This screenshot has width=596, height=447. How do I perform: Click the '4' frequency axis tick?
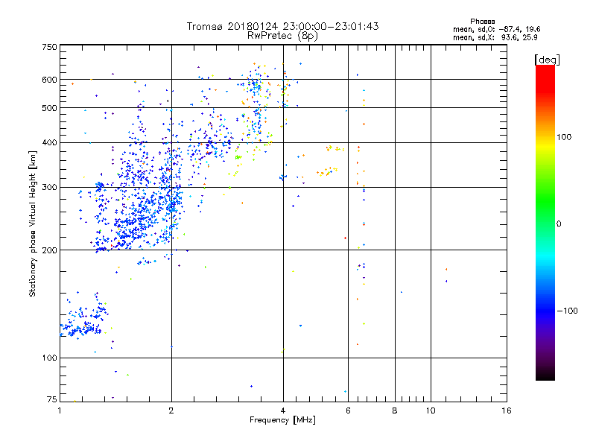(283, 410)
